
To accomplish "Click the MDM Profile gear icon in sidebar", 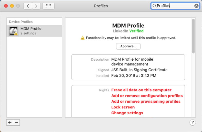I will (x=13, y=31).
